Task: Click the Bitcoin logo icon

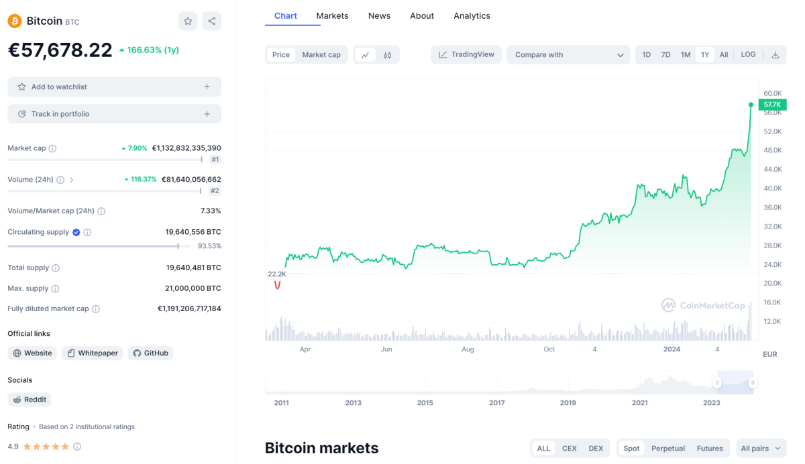Action: point(13,21)
